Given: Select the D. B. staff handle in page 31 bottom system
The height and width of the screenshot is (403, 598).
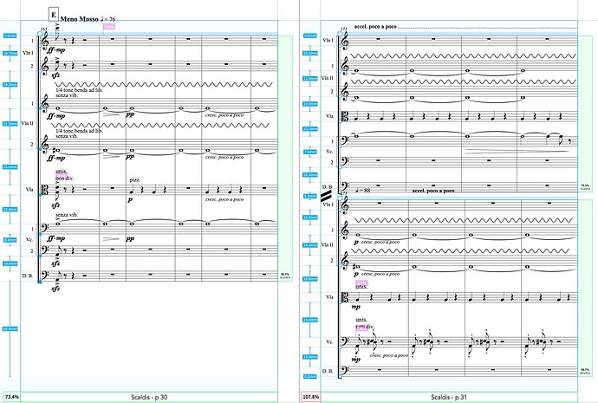Looking at the screenshot, I should pyautogui.click(x=340, y=376).
